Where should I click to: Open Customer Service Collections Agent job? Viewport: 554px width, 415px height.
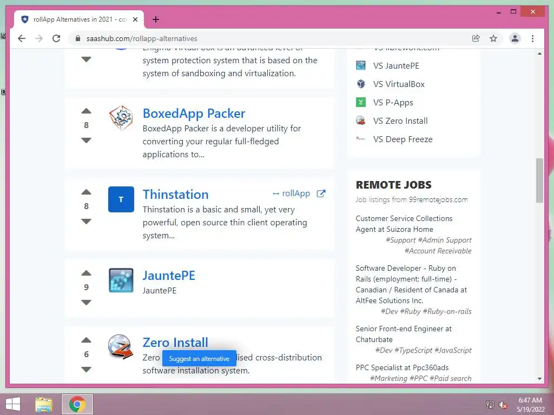404,224
